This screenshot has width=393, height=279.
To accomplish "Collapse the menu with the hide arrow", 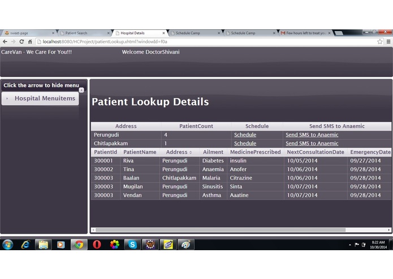I will [x=81, y=90].
